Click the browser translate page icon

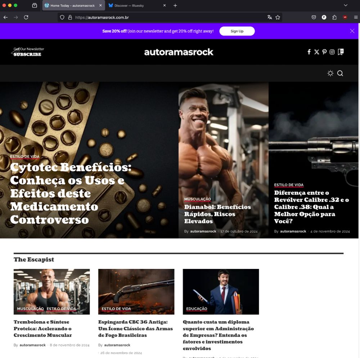pyautogui.click(x=270, y=17)
